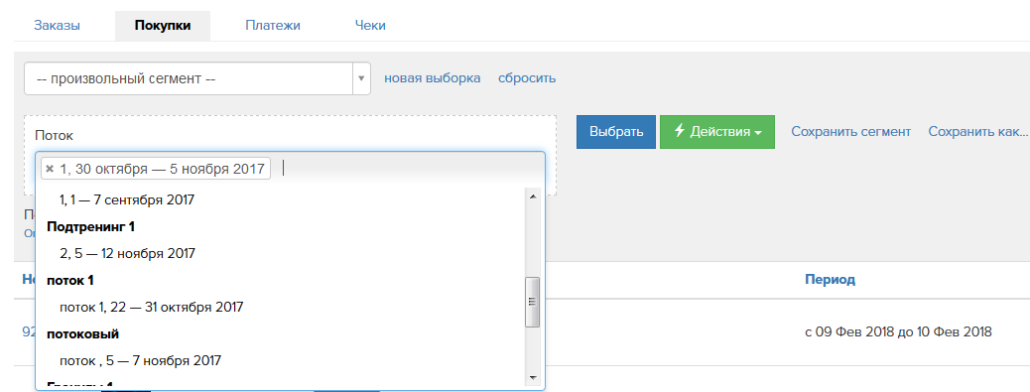Screen dimensions: 1030x392
Task: Click scroll up arrow in options list
Action: [x=532, y=196]
